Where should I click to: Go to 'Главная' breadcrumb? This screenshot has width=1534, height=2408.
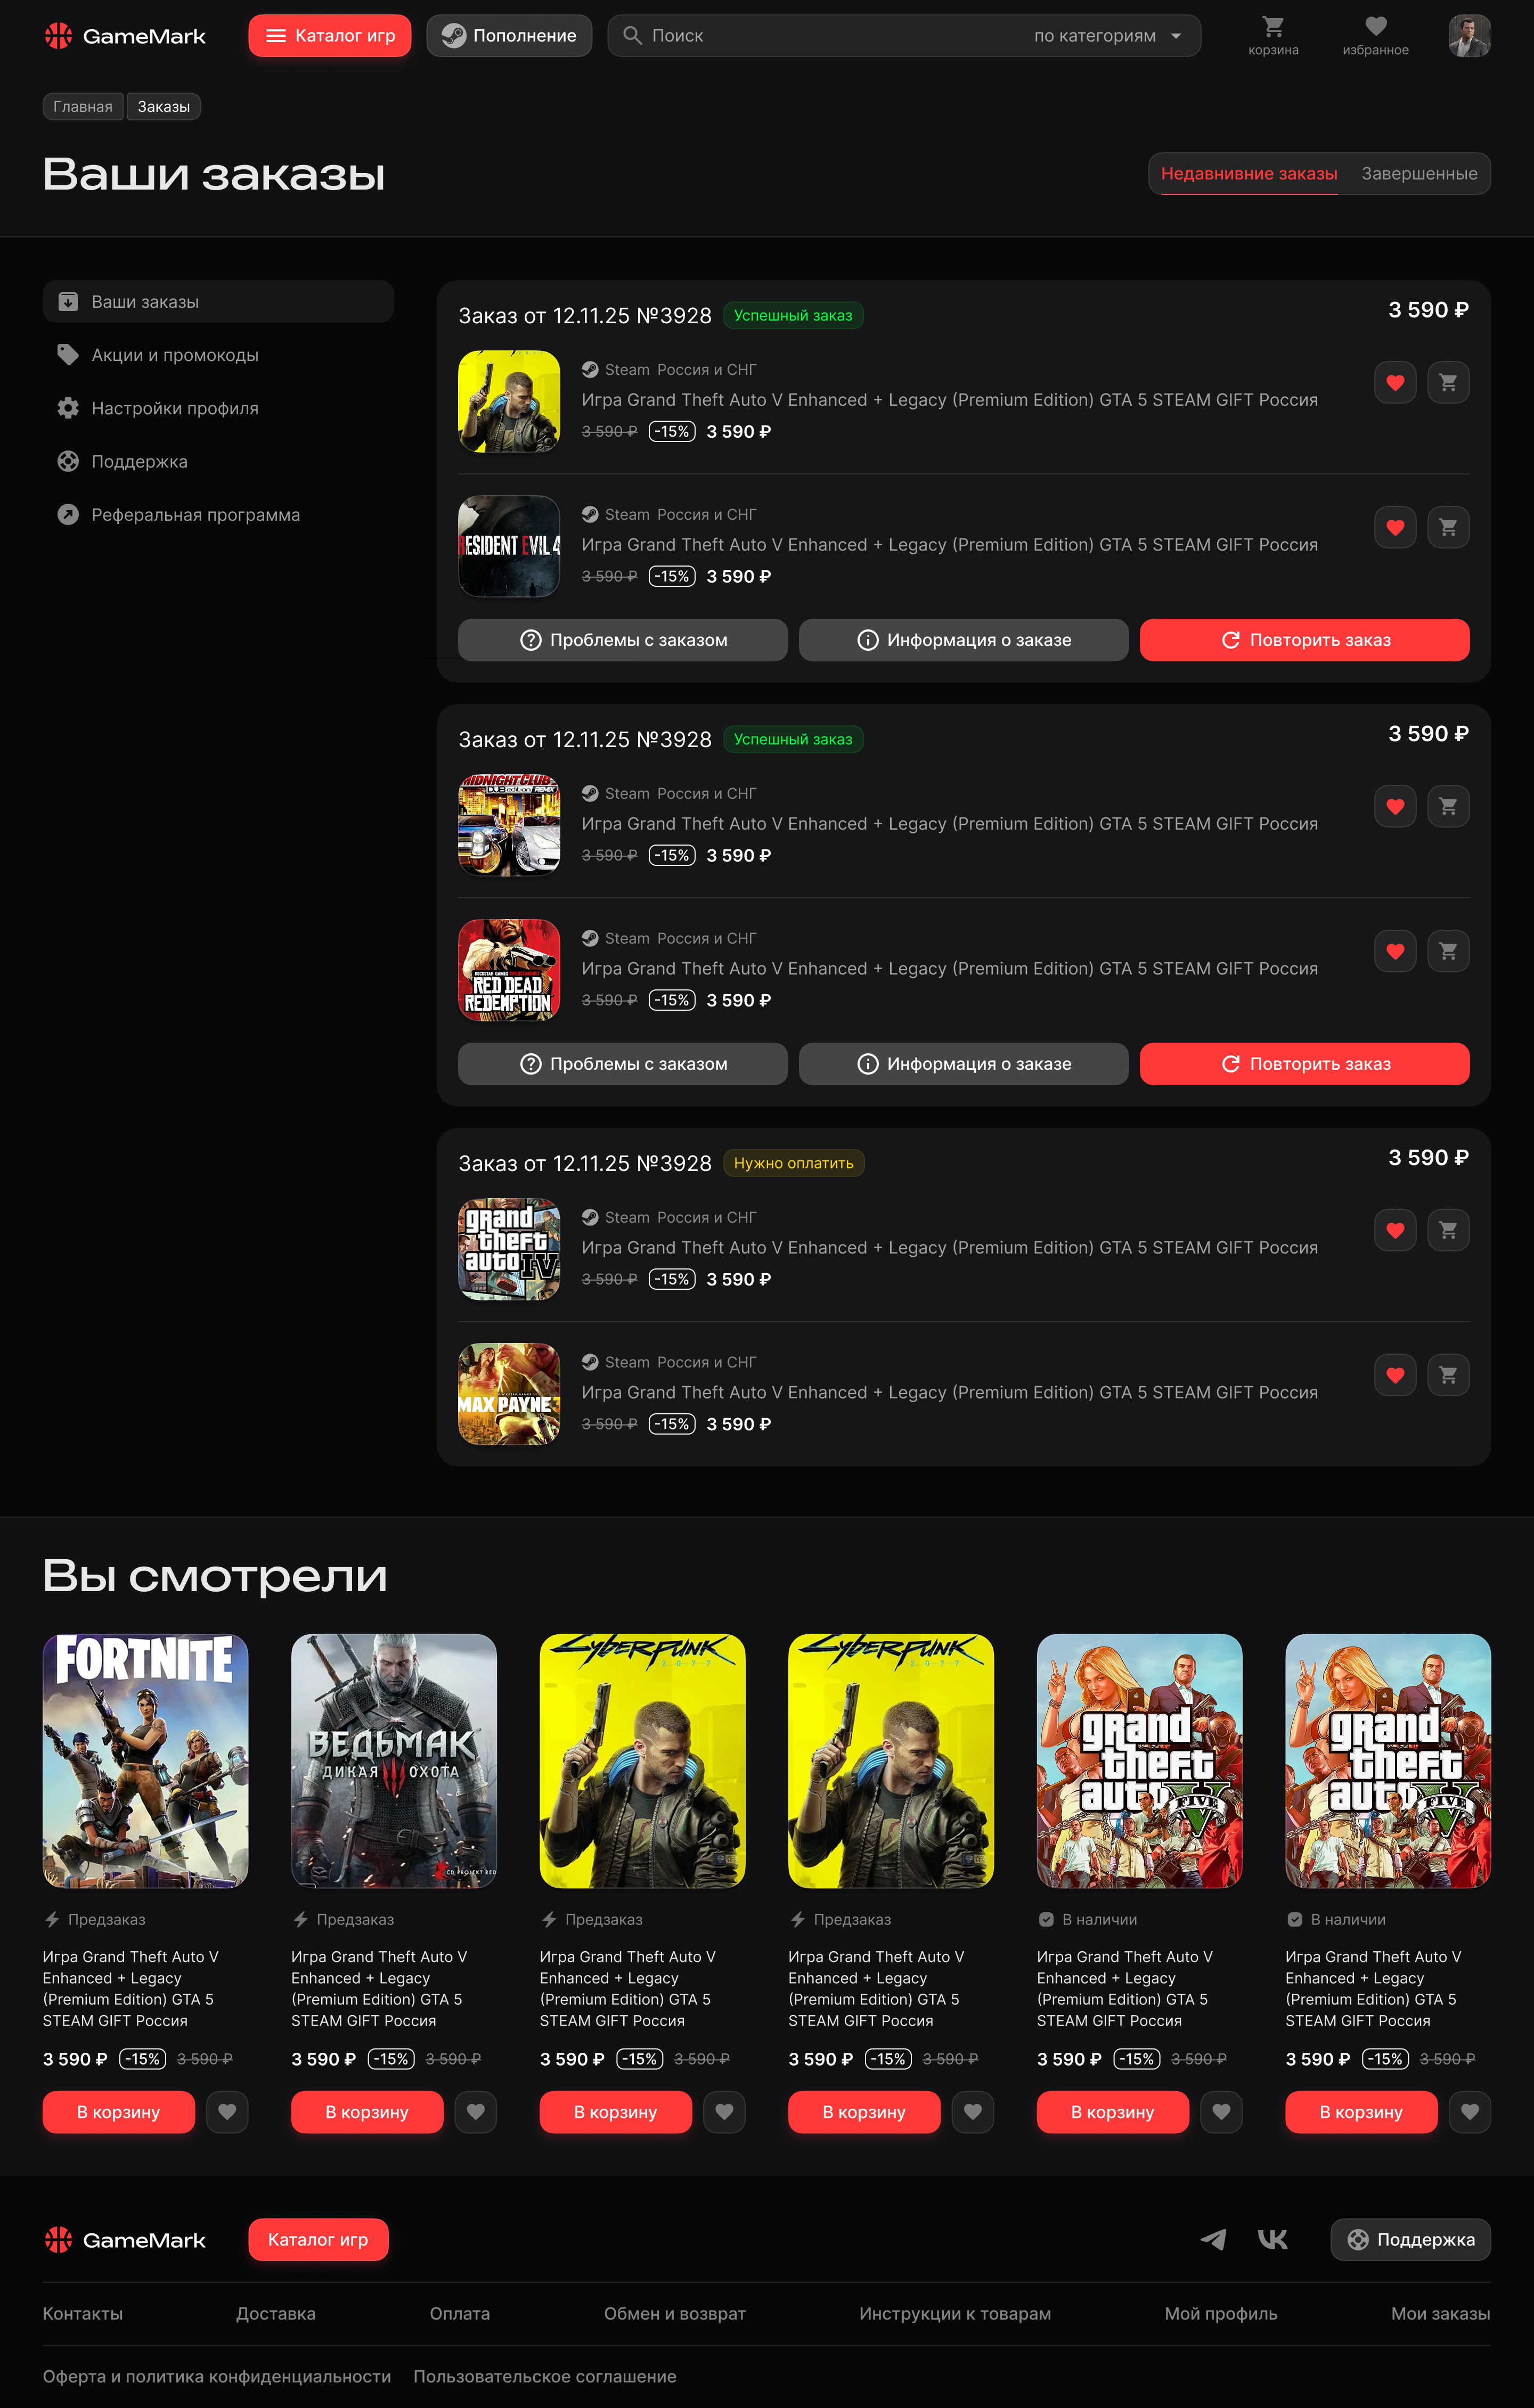(x=83, y=107)
